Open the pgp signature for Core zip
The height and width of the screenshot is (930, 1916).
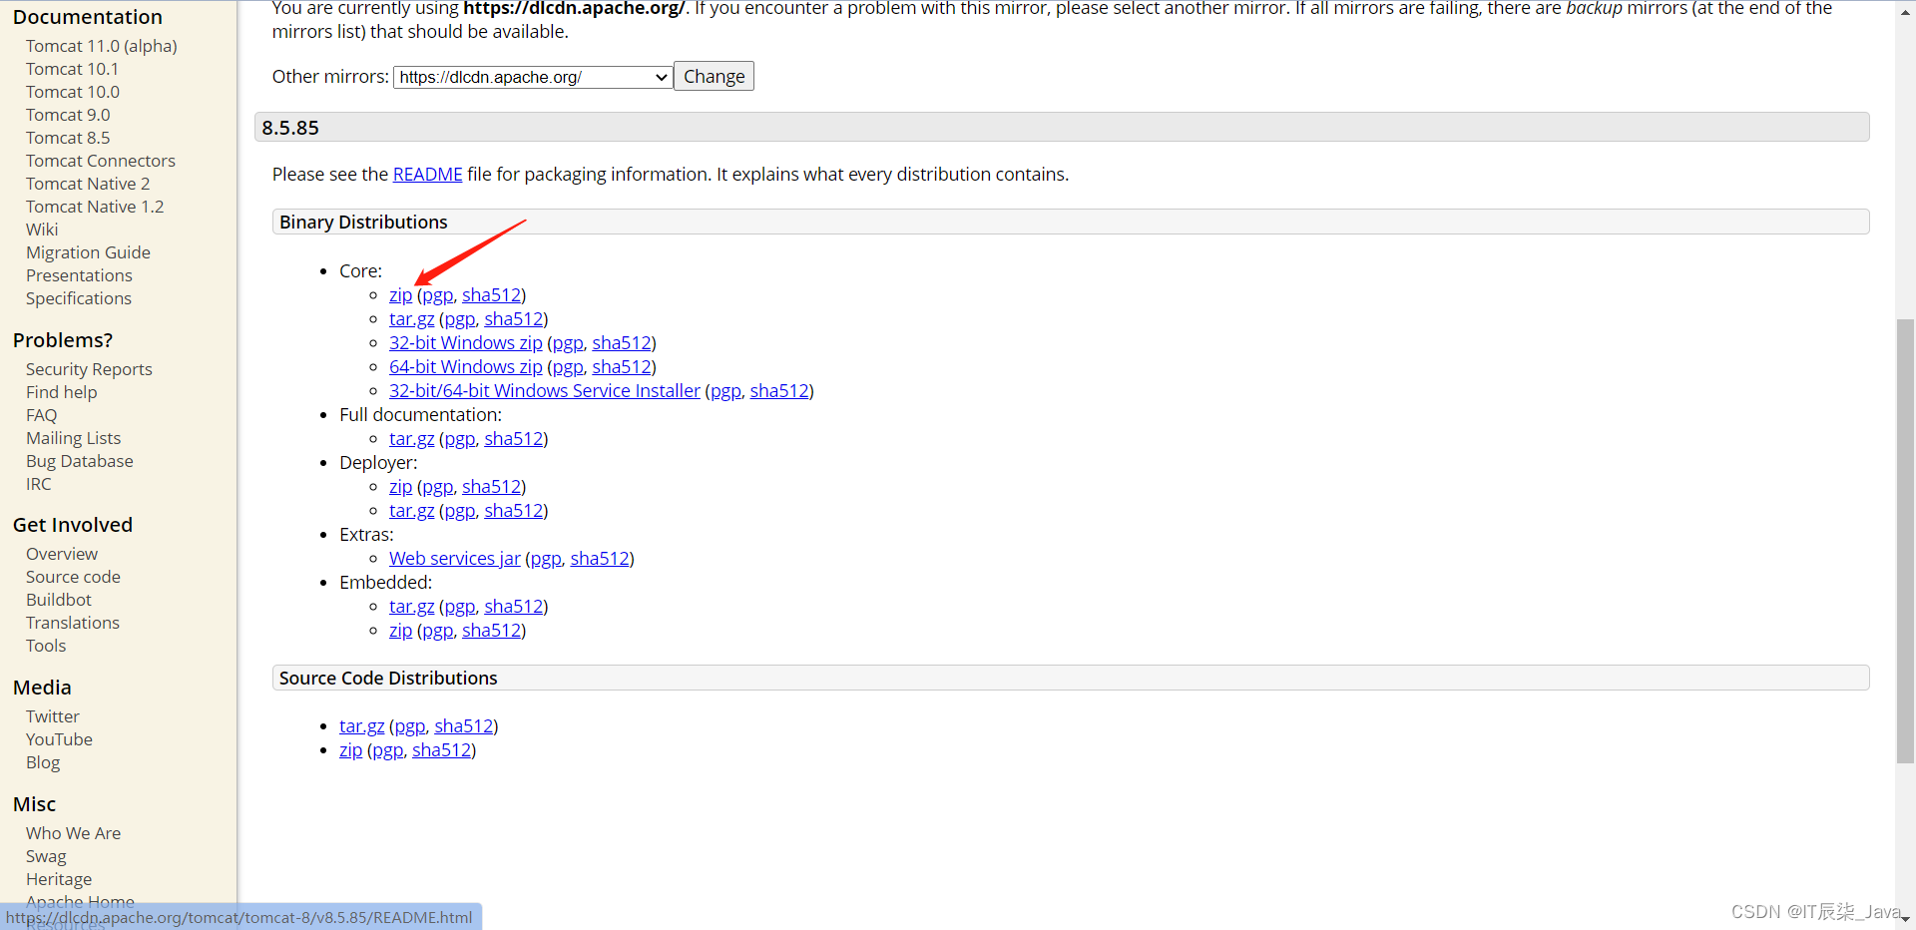pyautogui.click(x=437, y=295)
